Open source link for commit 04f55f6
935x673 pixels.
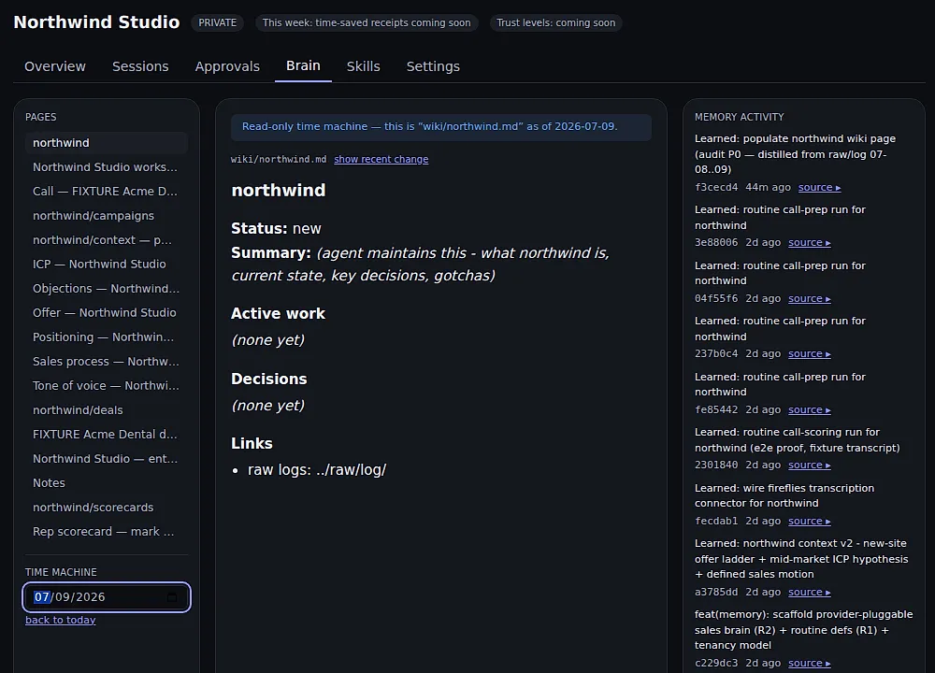pyautogui.click(x=809, y=299)
